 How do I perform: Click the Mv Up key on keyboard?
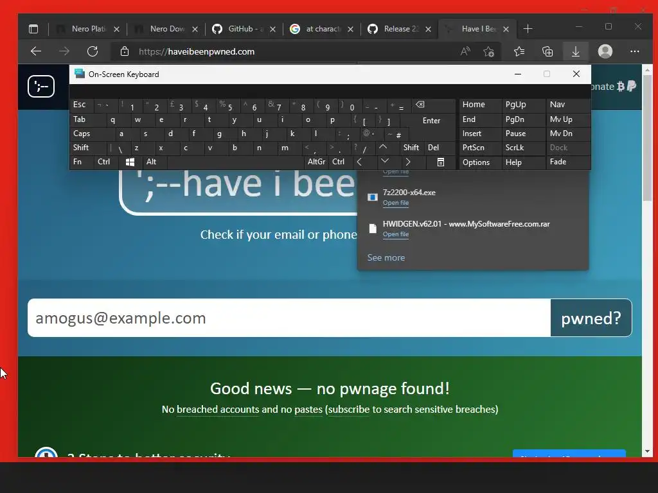click(567, 119)
